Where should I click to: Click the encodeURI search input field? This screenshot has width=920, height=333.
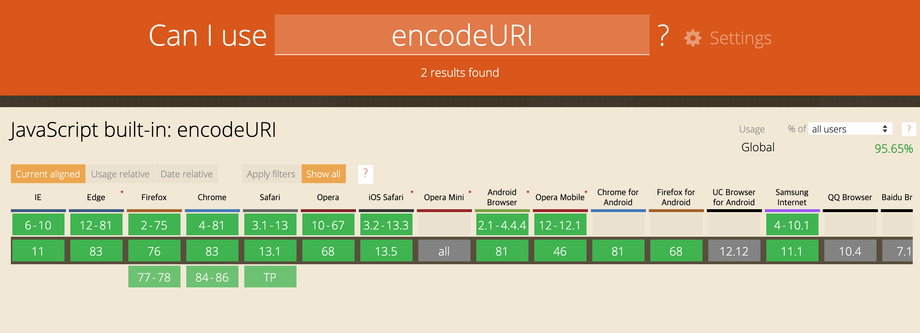[462, 35]
